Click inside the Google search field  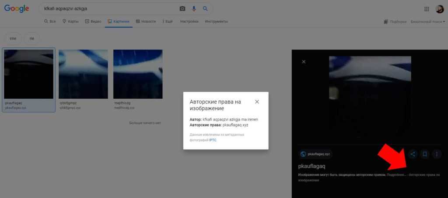[x=109, y=9]
